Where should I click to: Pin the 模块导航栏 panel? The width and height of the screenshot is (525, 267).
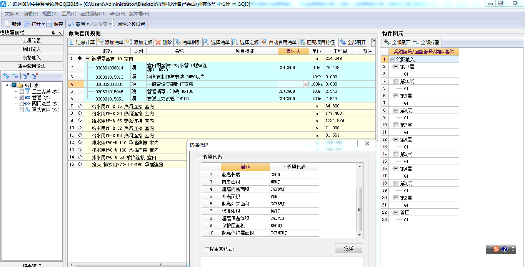tap(54, 33)
